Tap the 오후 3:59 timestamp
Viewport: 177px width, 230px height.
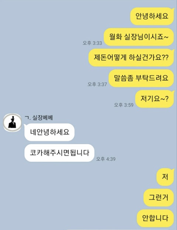click(x=124, y=105)
